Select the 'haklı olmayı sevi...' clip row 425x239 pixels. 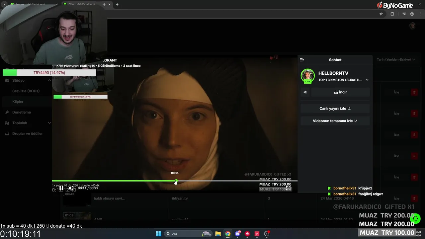click(x=110, y=199)
